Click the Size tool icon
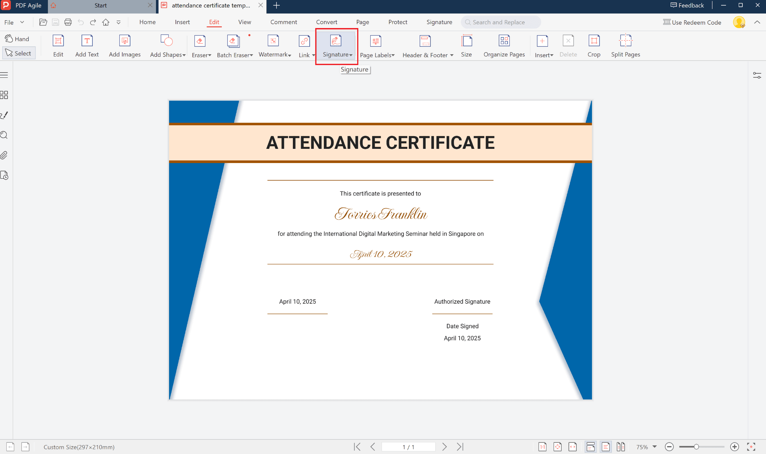Screen dimensions: 766x454 tap(466, 41)
